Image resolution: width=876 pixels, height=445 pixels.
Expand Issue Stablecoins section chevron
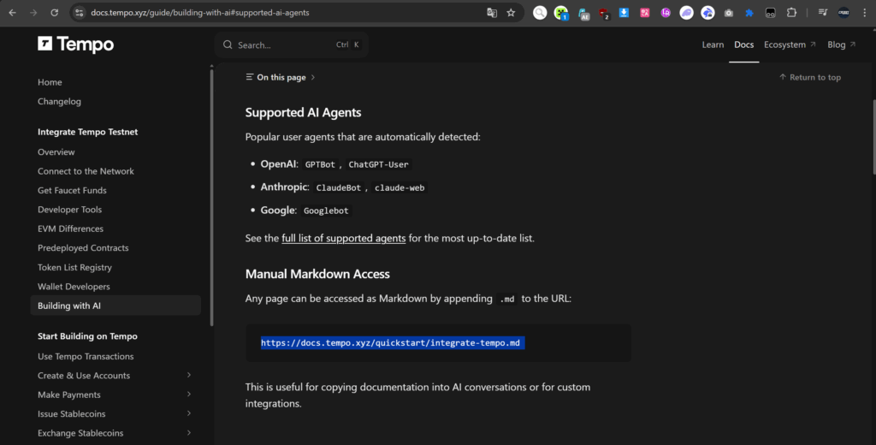point(188,413)
